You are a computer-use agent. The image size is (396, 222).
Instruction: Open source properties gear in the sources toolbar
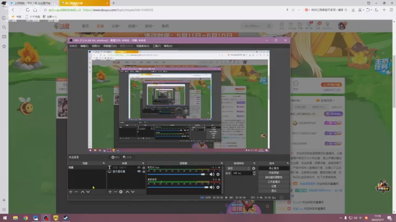click(121, 192)
